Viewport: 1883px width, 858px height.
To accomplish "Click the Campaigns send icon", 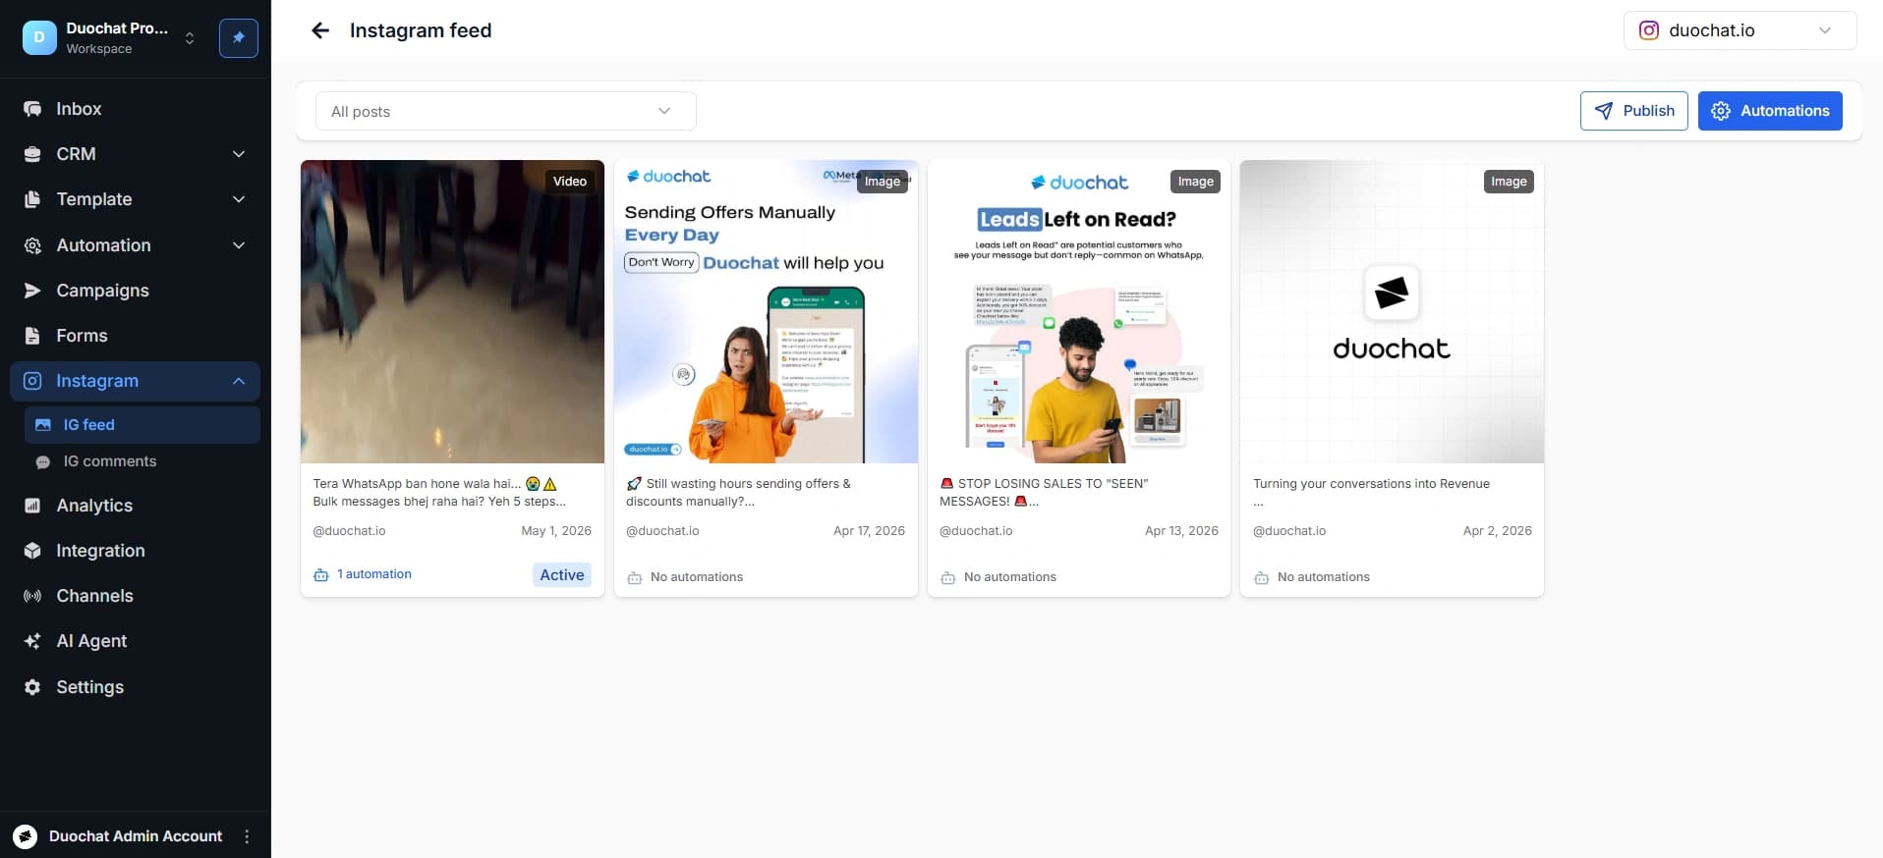I will (x=32, y=291).
